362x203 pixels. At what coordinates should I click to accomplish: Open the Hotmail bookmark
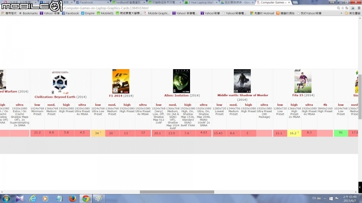click(x=262, y=14)
